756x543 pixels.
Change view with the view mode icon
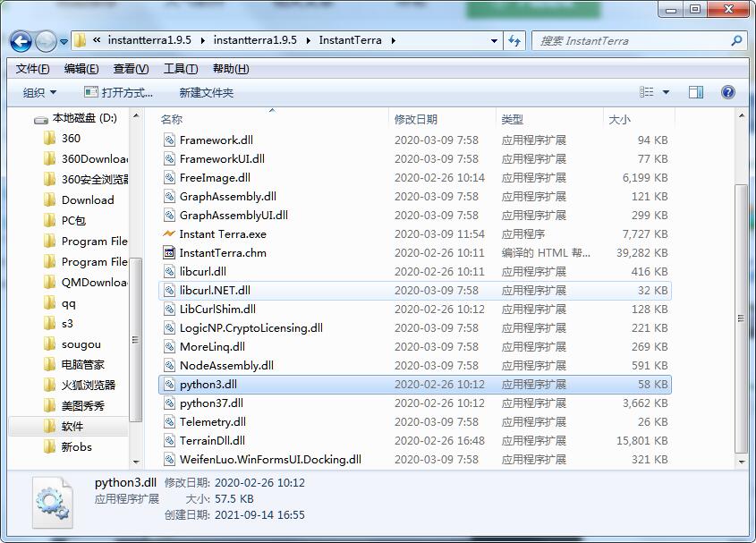point(646,92)
